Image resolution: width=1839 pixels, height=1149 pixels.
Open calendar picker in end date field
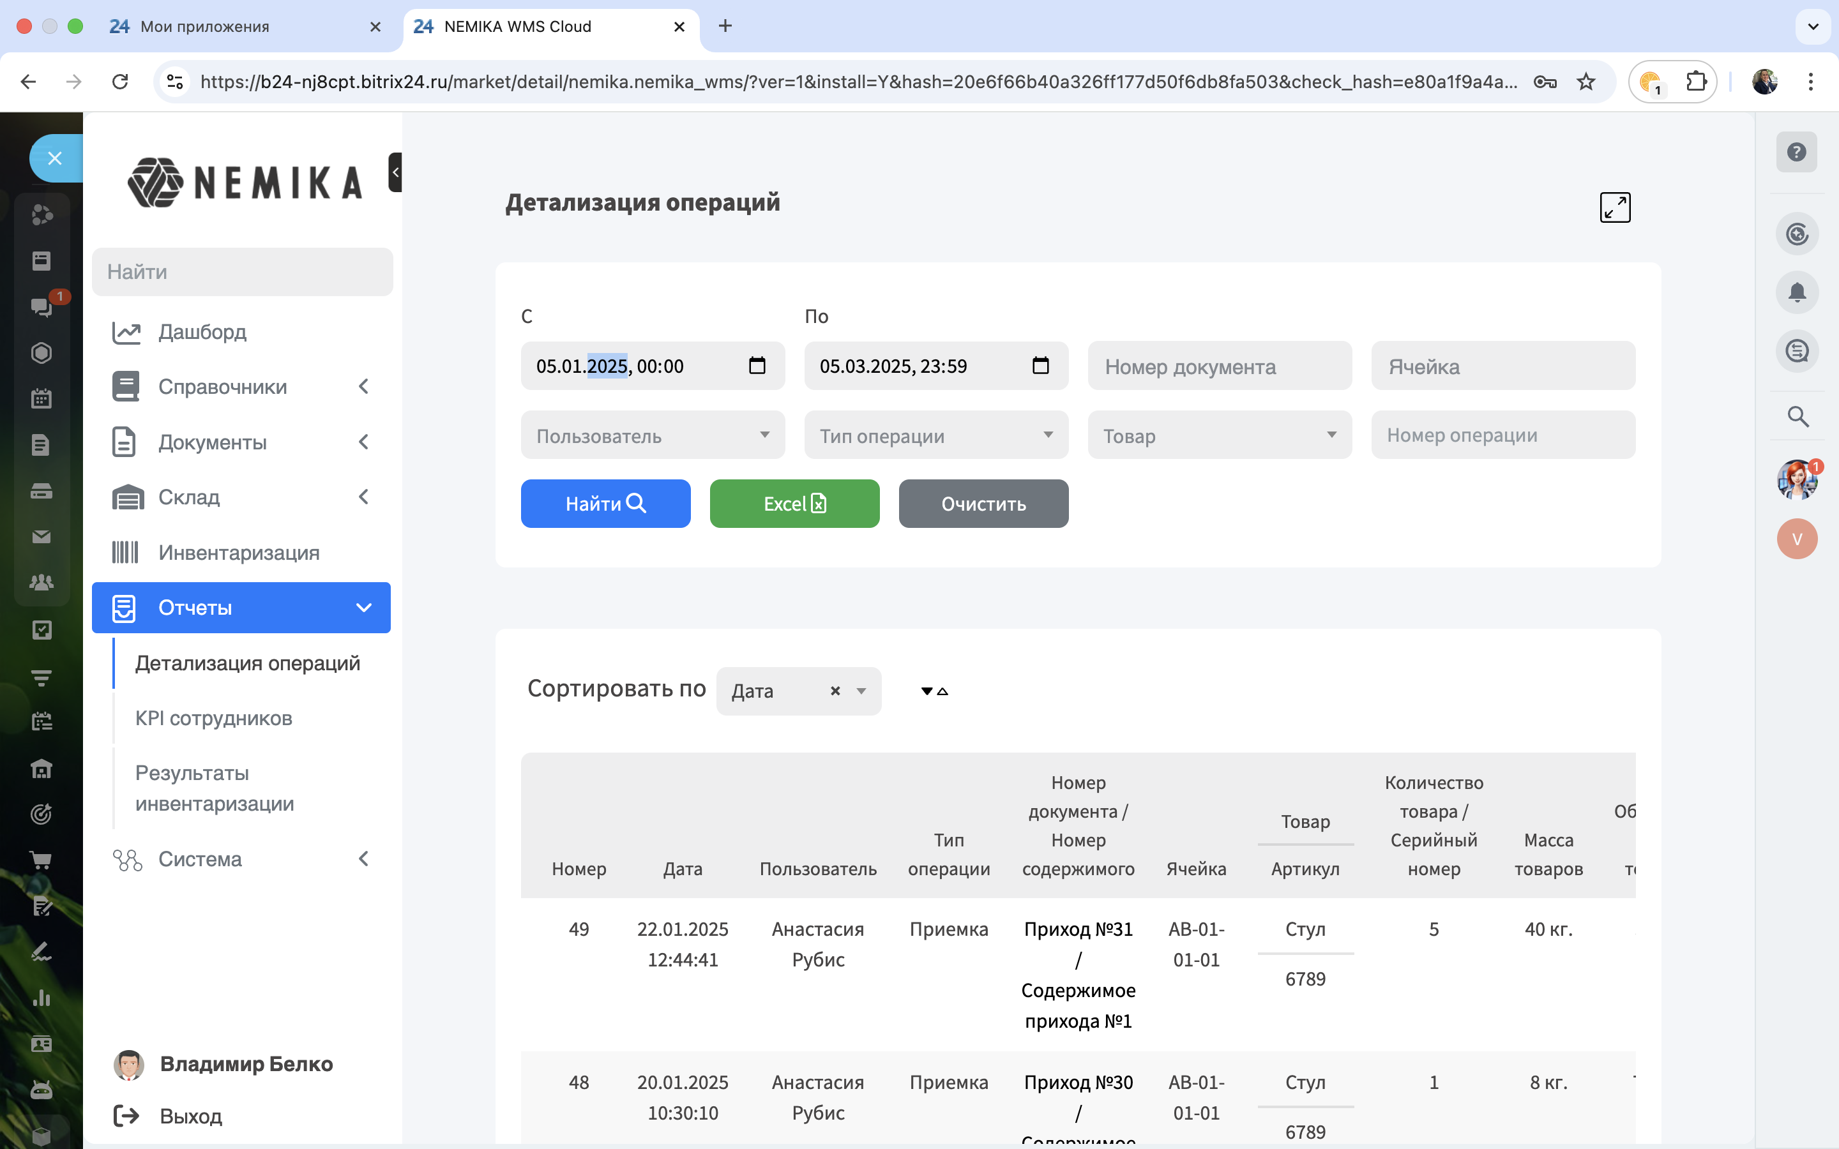[1040, 366]
